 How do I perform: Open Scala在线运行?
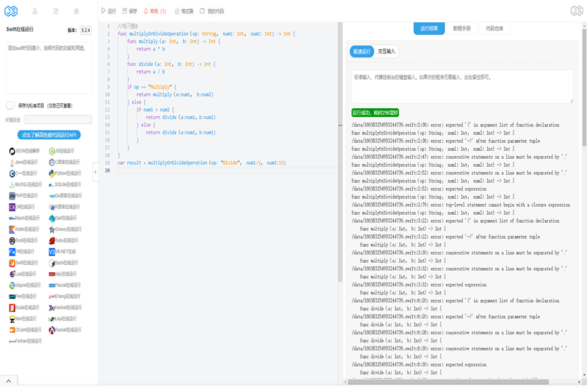point(24,308)
